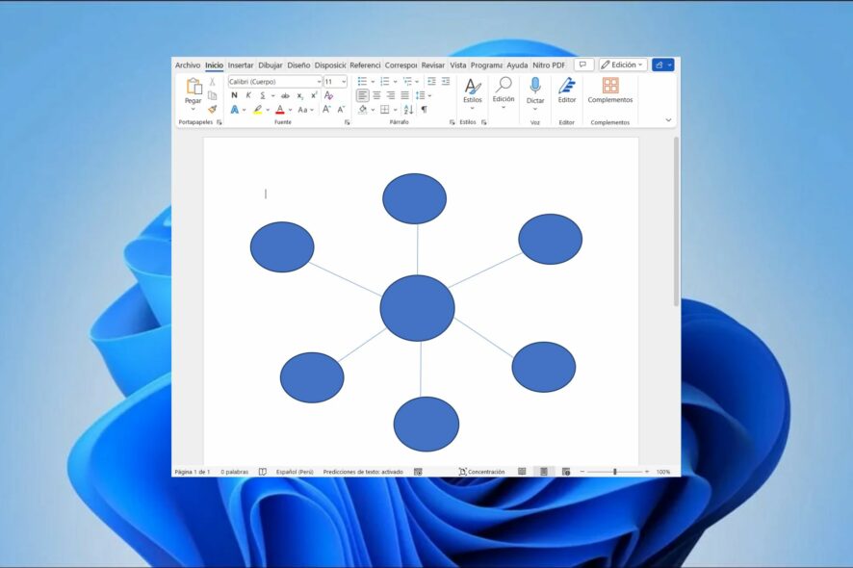Image resolution: width=853 pixels, height=568 pixels.
Task: Toggle justify alignment
Action: (404, 95)
